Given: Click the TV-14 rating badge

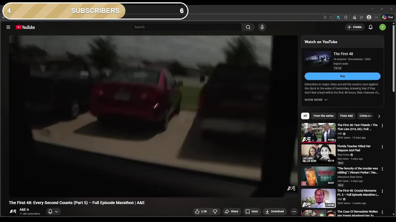Looking at the screenshot, I should point(338,68).
